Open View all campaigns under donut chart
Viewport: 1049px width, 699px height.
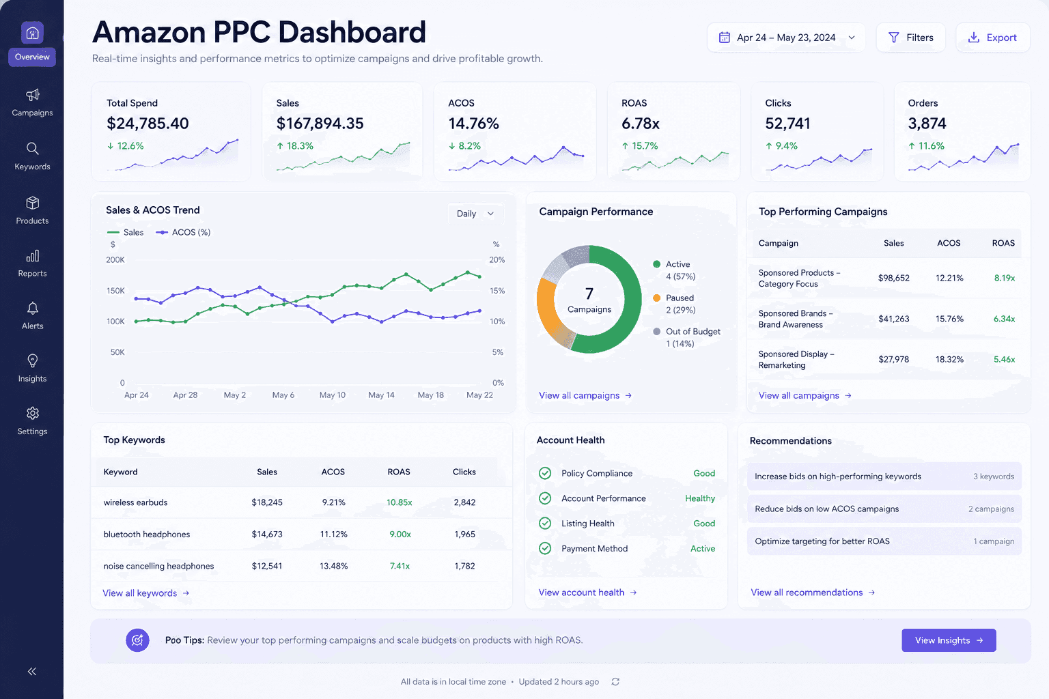click(x=585, y=395)
